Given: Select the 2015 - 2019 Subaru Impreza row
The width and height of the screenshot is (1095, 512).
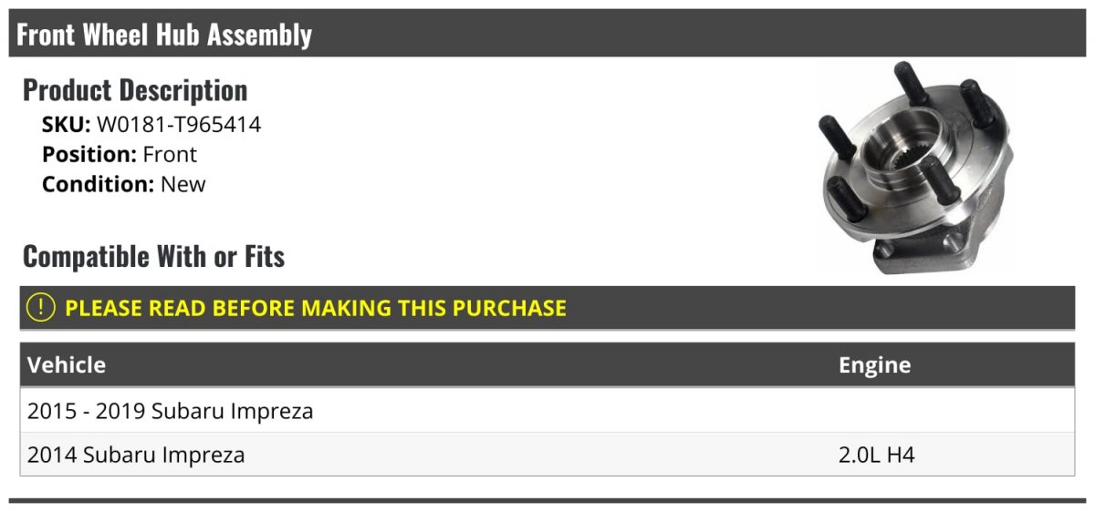Looking at the screenshot, I should pos(547,411).
